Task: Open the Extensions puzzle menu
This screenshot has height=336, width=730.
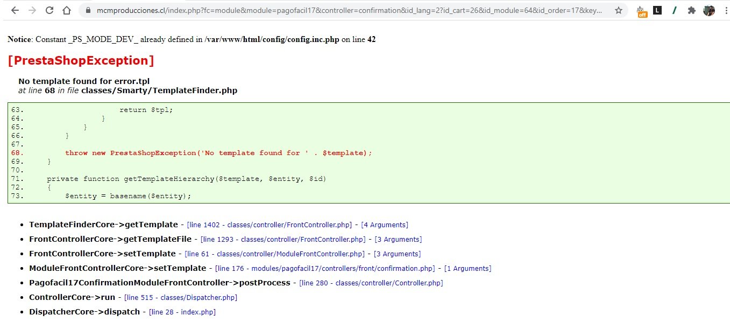Action: tap(692, 10)
